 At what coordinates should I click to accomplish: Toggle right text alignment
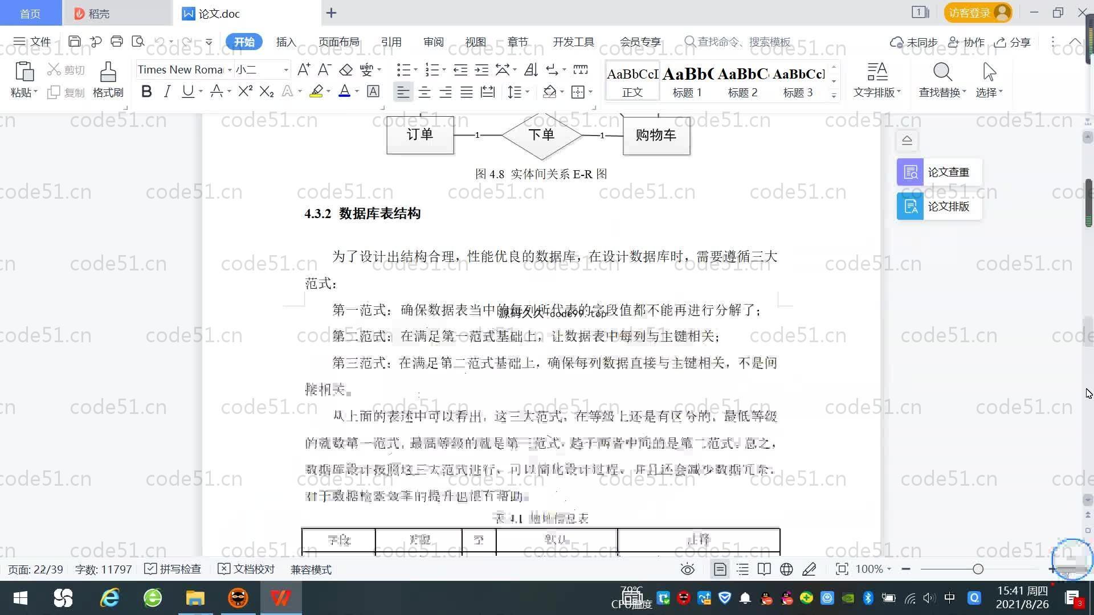[x=446, y=92]
